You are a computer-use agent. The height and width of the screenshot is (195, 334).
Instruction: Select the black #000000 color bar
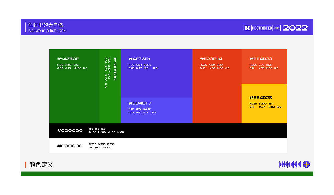(168, 131)
